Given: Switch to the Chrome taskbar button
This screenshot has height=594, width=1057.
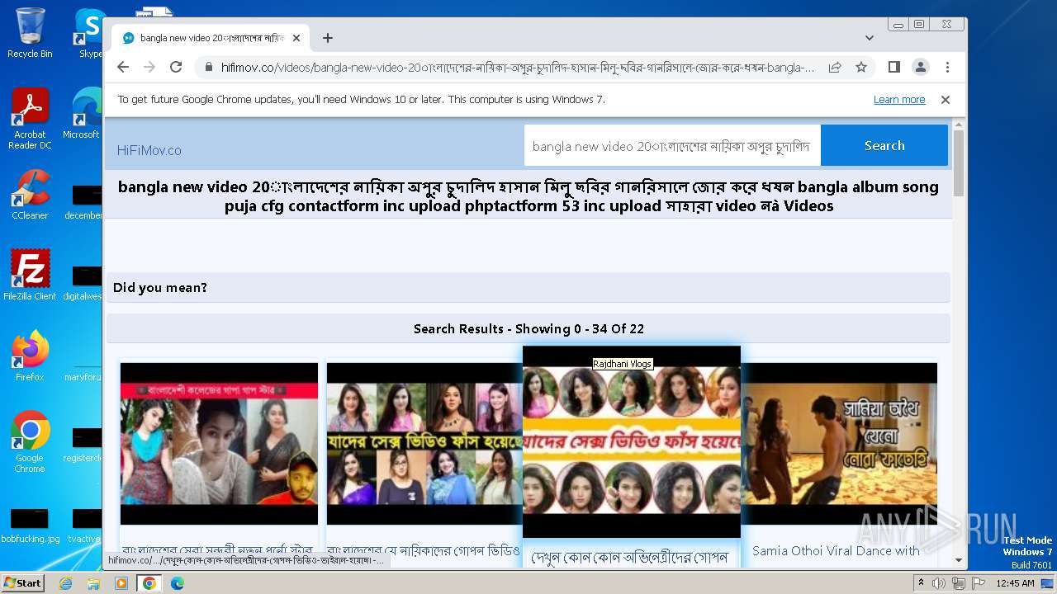Looking at the screenshot, I should pos(149,583).
